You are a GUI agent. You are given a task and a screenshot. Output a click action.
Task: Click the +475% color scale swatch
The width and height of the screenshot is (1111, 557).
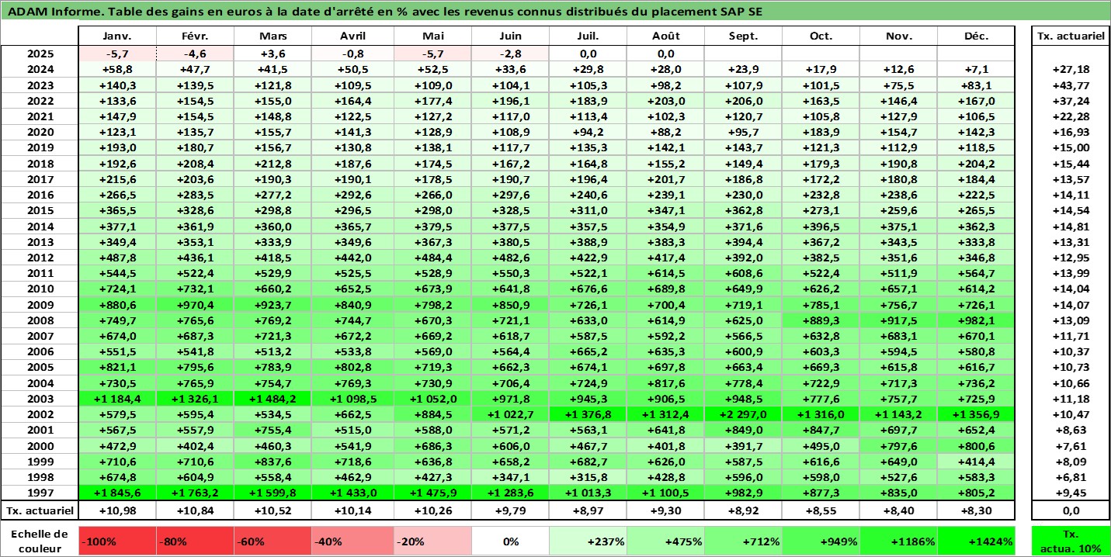(665, 541)
